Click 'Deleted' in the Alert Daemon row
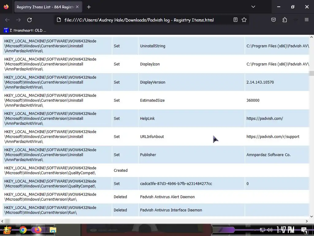The width and height of the screenshot is (314, 236). coord(120,197)
